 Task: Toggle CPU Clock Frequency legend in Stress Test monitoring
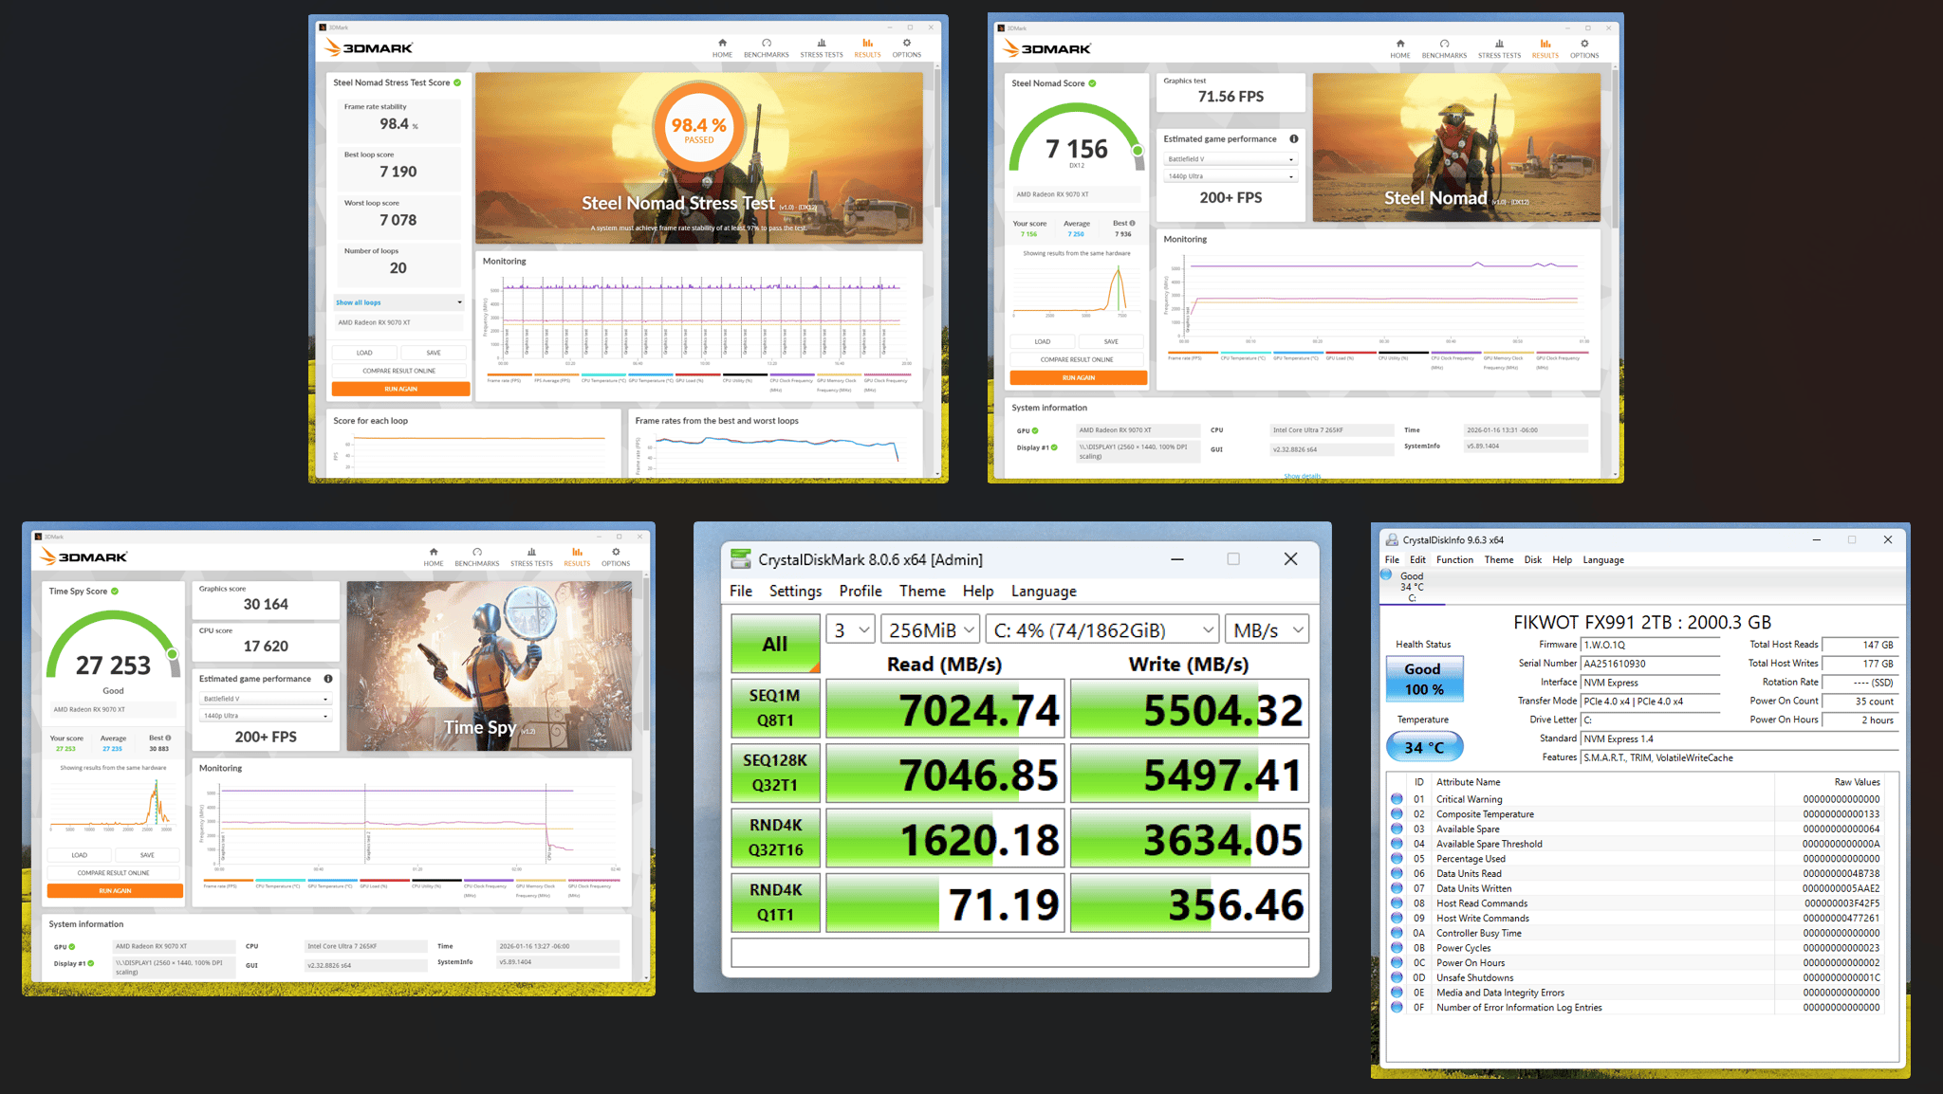tap(790, 381)
